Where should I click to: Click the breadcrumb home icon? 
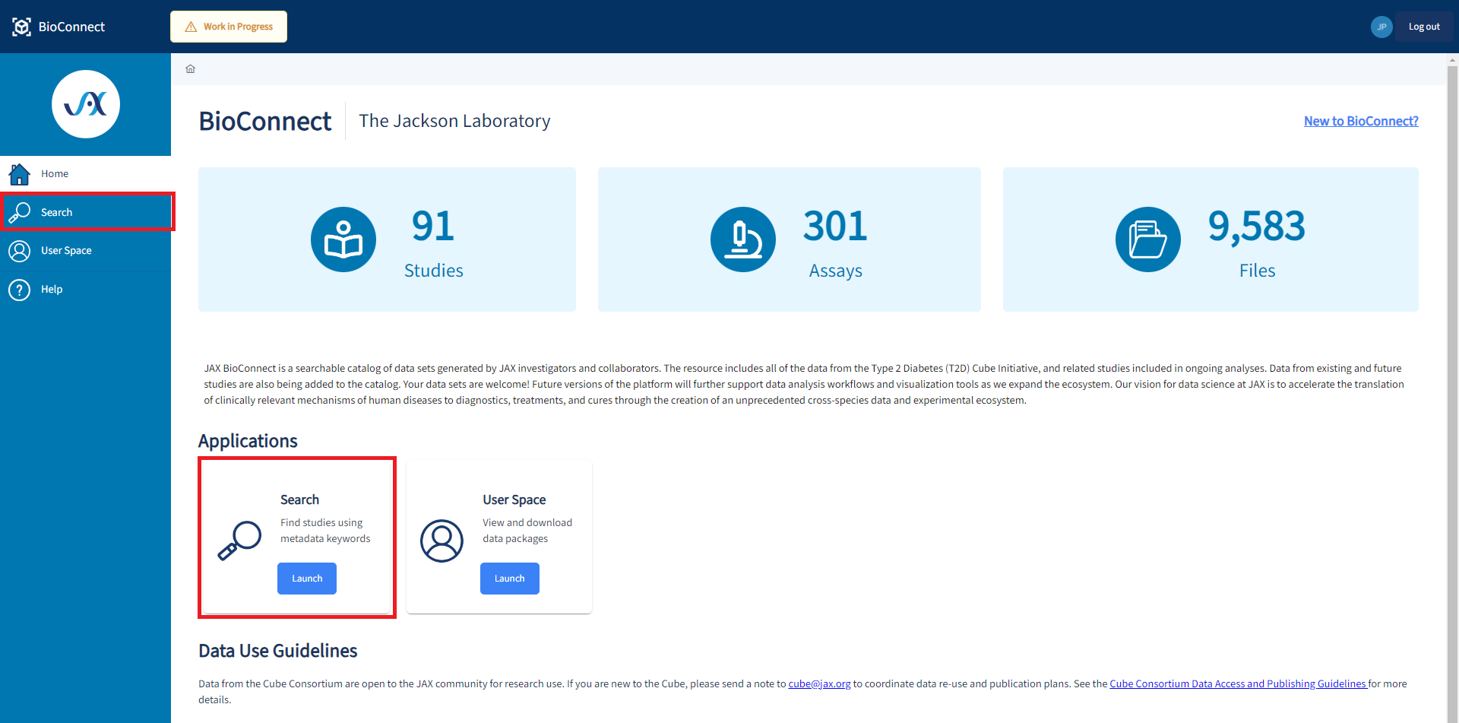click(190, 68)
